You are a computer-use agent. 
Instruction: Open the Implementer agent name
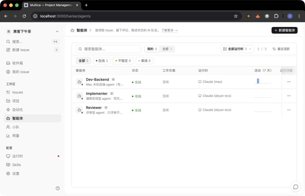click(x=97, y=94)
